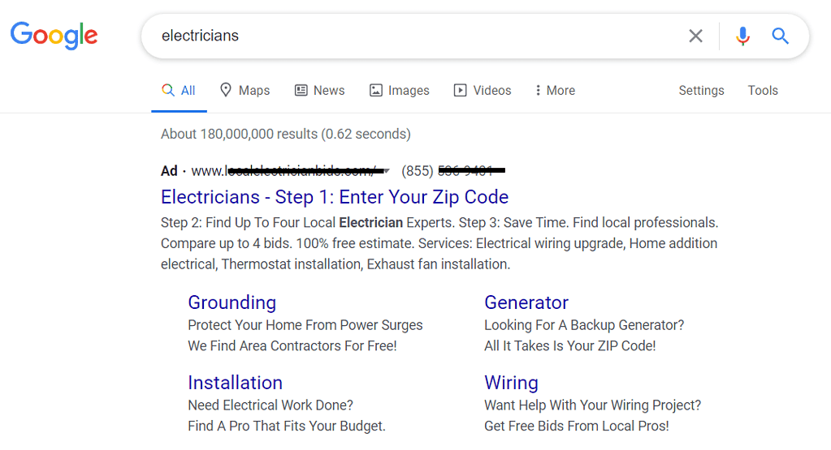
Task: Click 'Get Free Bids From Local Pros!' text
Action: click(x=577, y=426)
